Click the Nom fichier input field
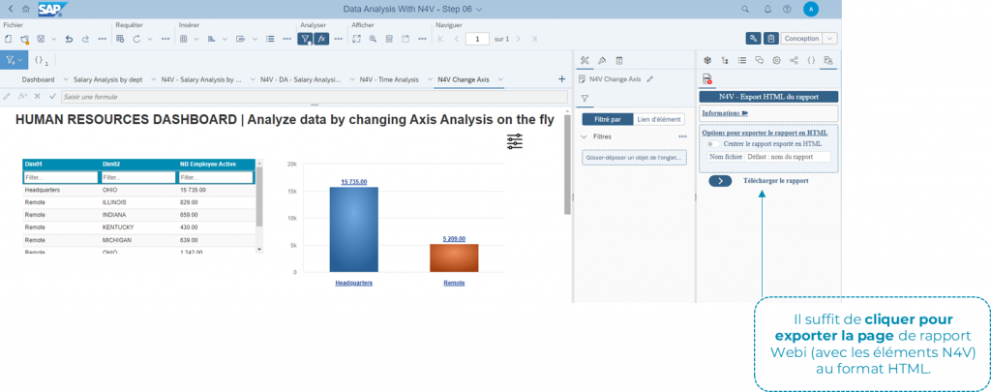991x392 pixels. 786,156
